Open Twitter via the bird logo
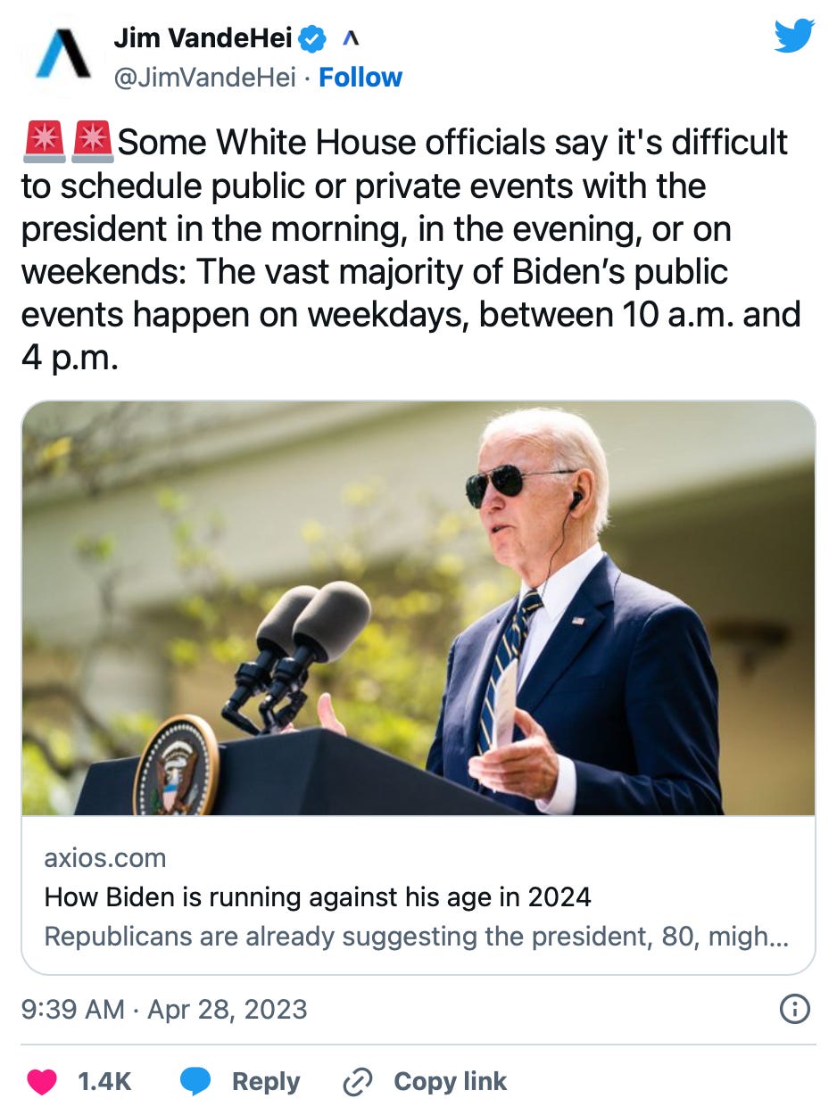The image size is (837, 1115). 793,37
